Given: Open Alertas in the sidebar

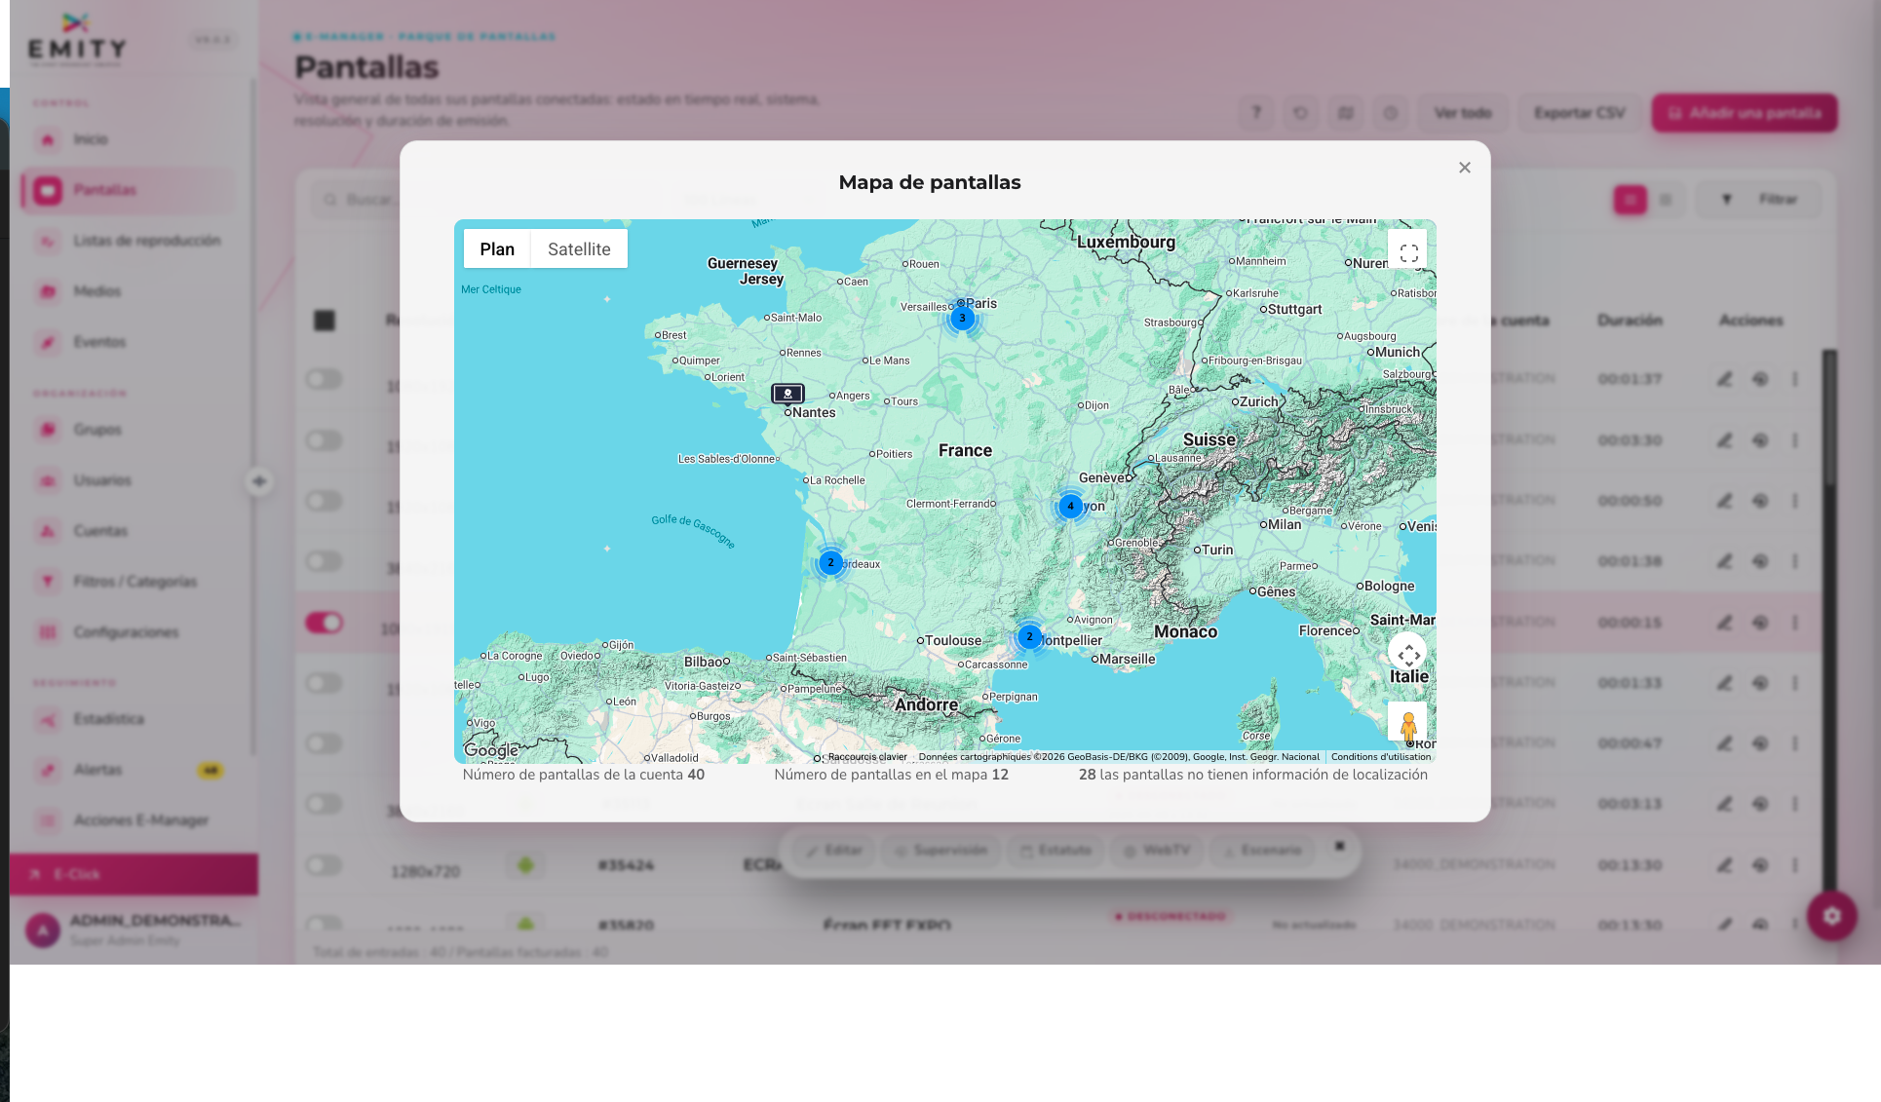Looking at the screenshot, I should (127, 770).
